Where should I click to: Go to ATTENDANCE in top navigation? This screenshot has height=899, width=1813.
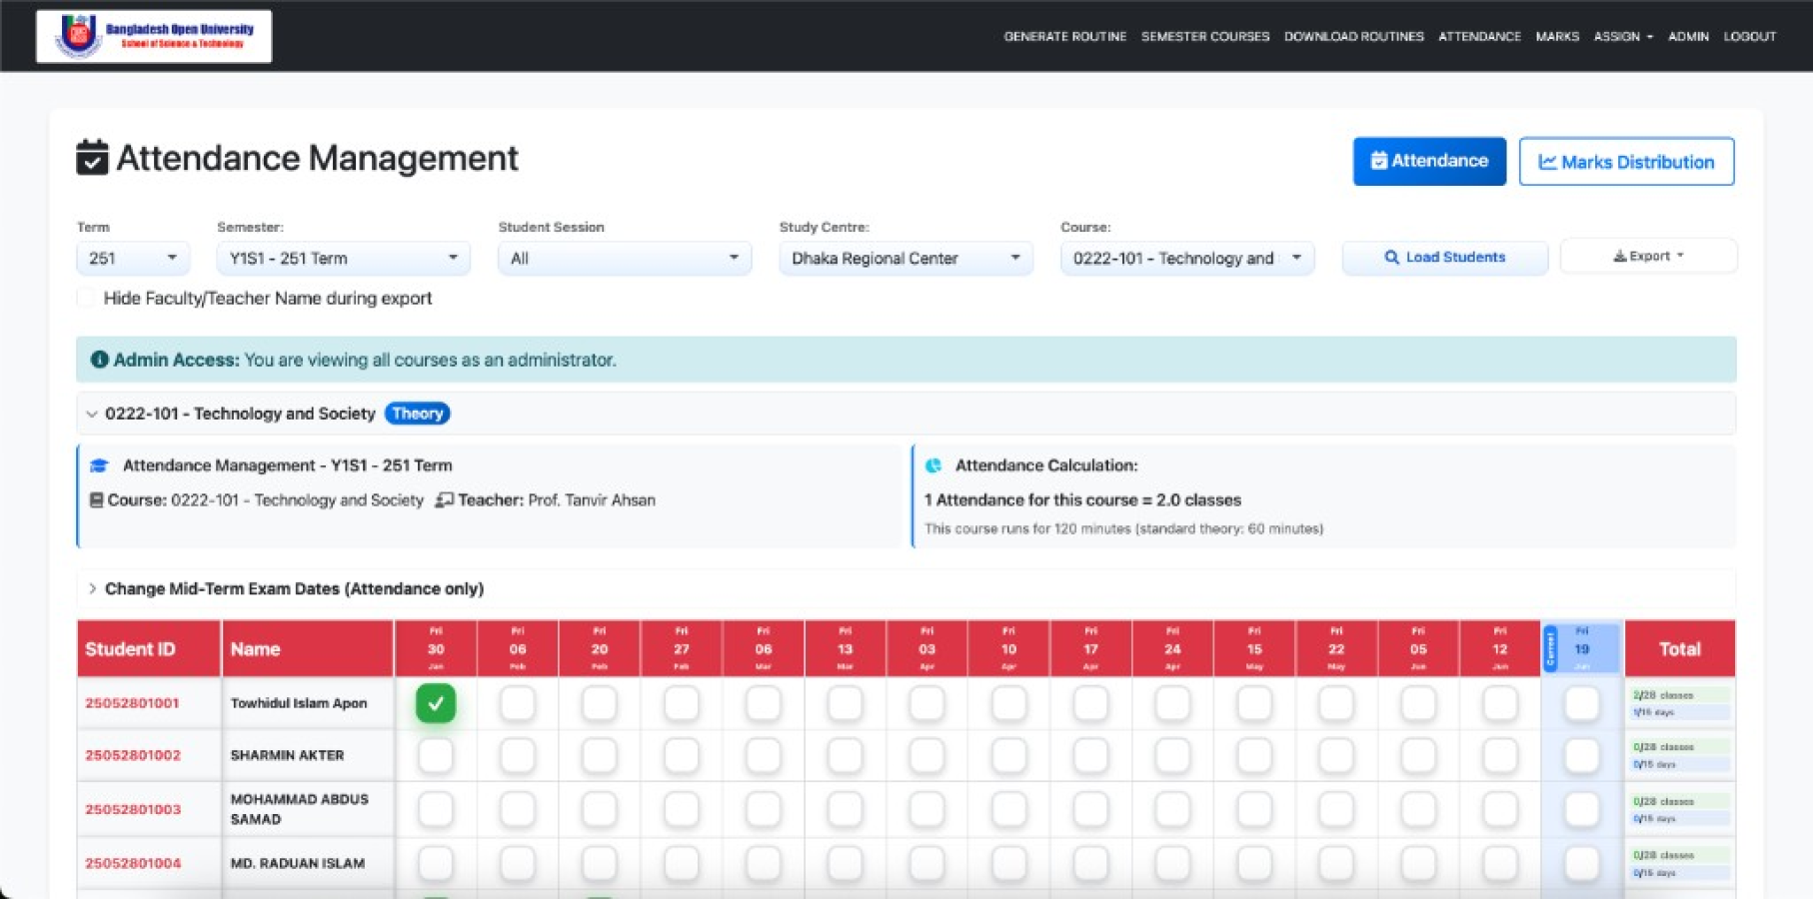pos(1479,36)
